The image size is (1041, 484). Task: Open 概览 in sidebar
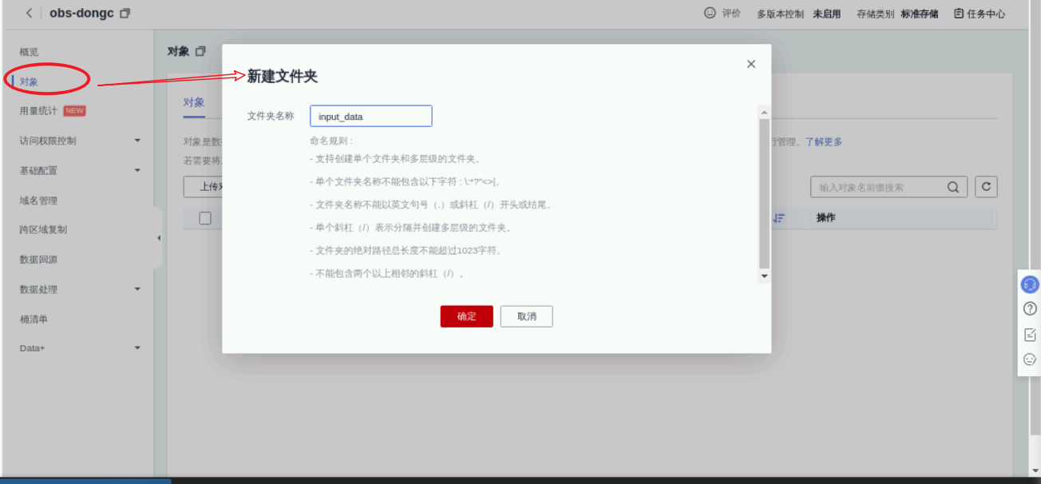pos(30,52)
